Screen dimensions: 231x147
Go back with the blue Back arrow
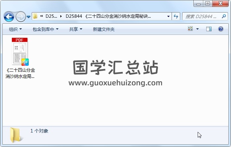click(9, 16)
